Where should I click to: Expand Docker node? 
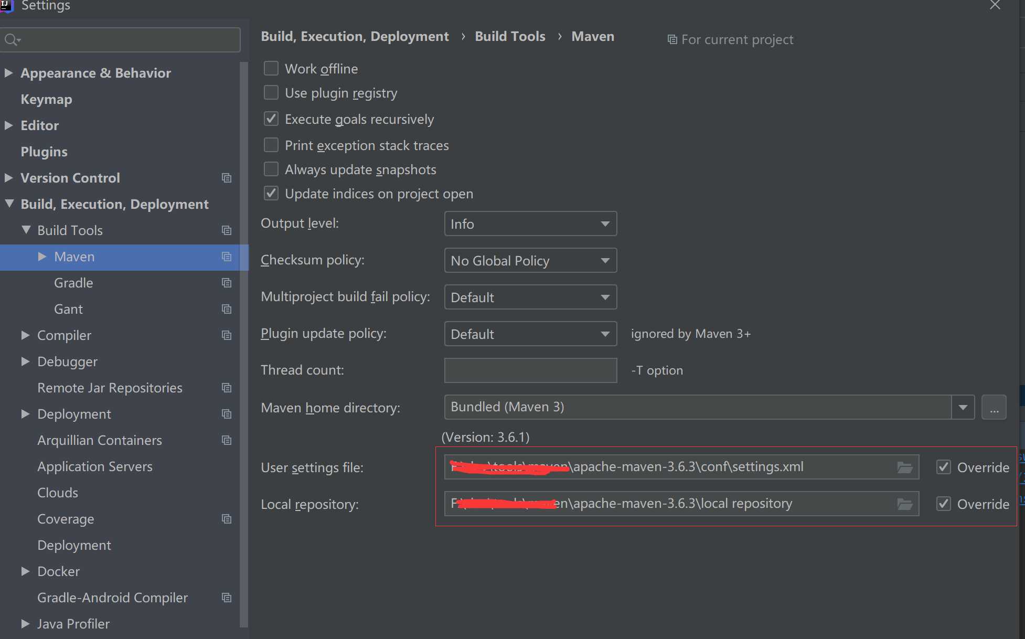[x=25, y=571]
